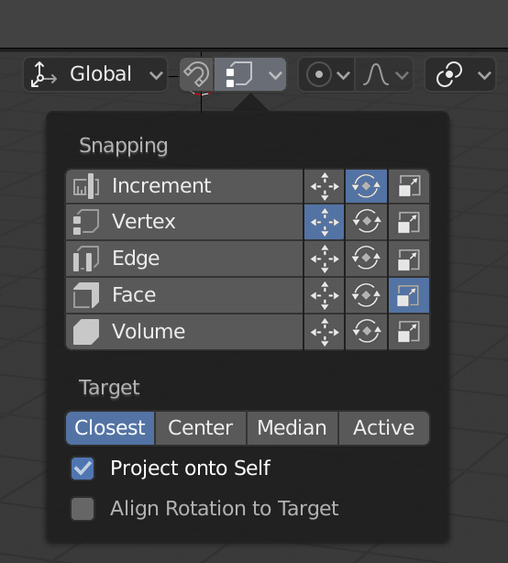Viewport: 508px width, 563px height.
Task: Select Edge snapping
Action: pos(184,259)
